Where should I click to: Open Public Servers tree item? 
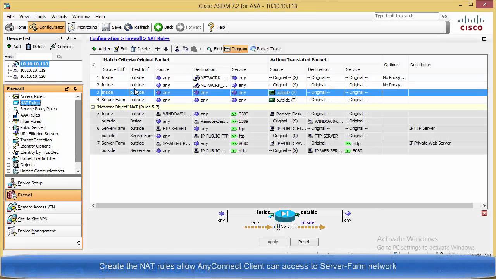33,127
